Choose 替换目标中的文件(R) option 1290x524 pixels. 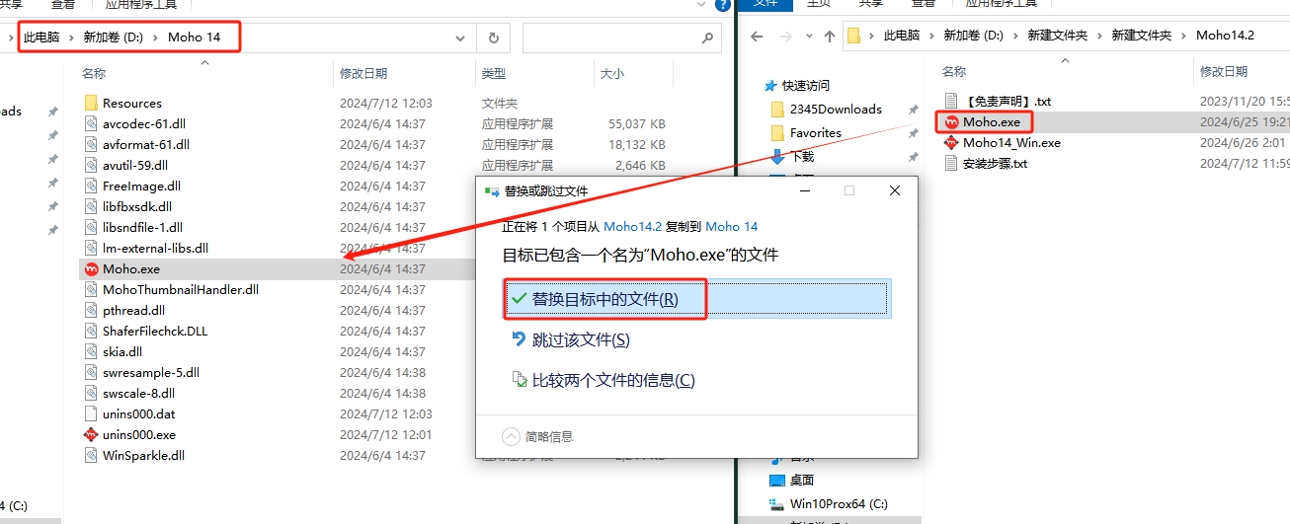(x=697, y=299)
